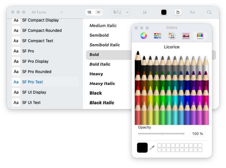Close the Colors panel window
Image resolution: width=226 pixels, height=168 pixels.
pyautogui.click(x=136, y=28)
